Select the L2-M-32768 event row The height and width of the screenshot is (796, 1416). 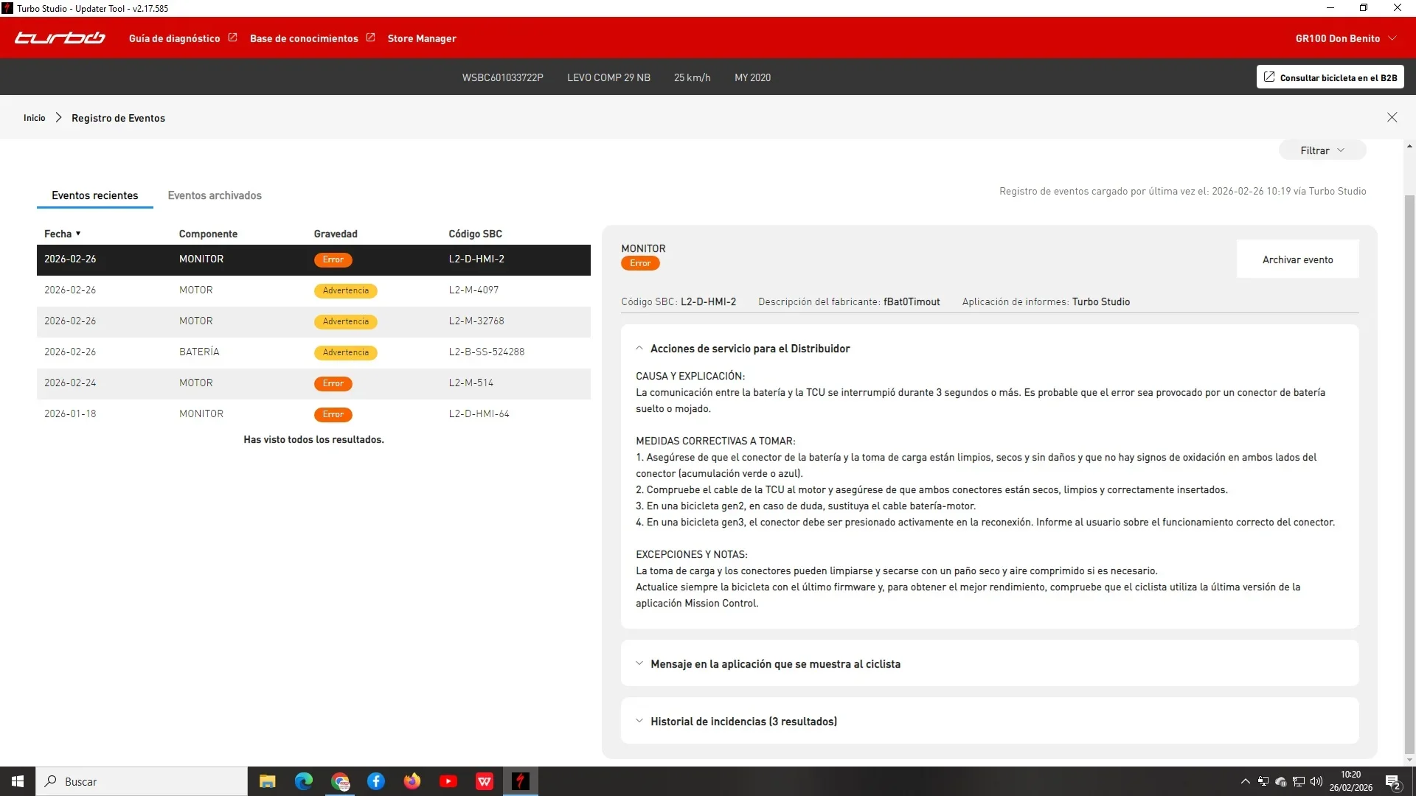pos(313,321)
